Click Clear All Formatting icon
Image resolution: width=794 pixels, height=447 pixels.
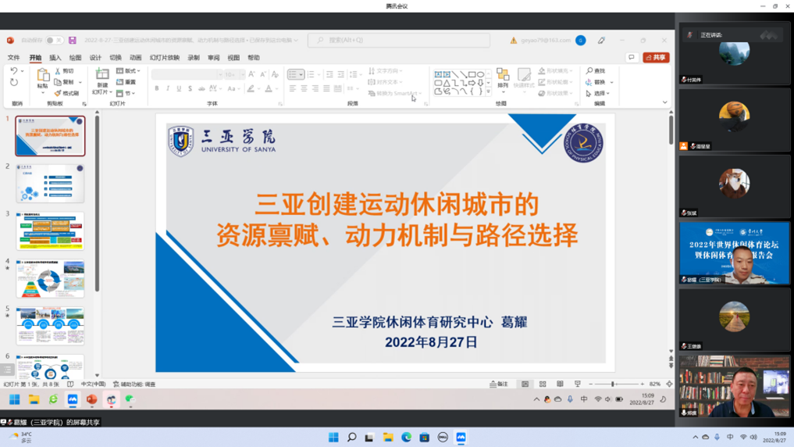tap(275, 74)
